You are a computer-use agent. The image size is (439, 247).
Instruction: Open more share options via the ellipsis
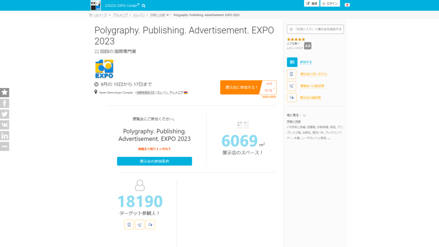coord(5,146)
